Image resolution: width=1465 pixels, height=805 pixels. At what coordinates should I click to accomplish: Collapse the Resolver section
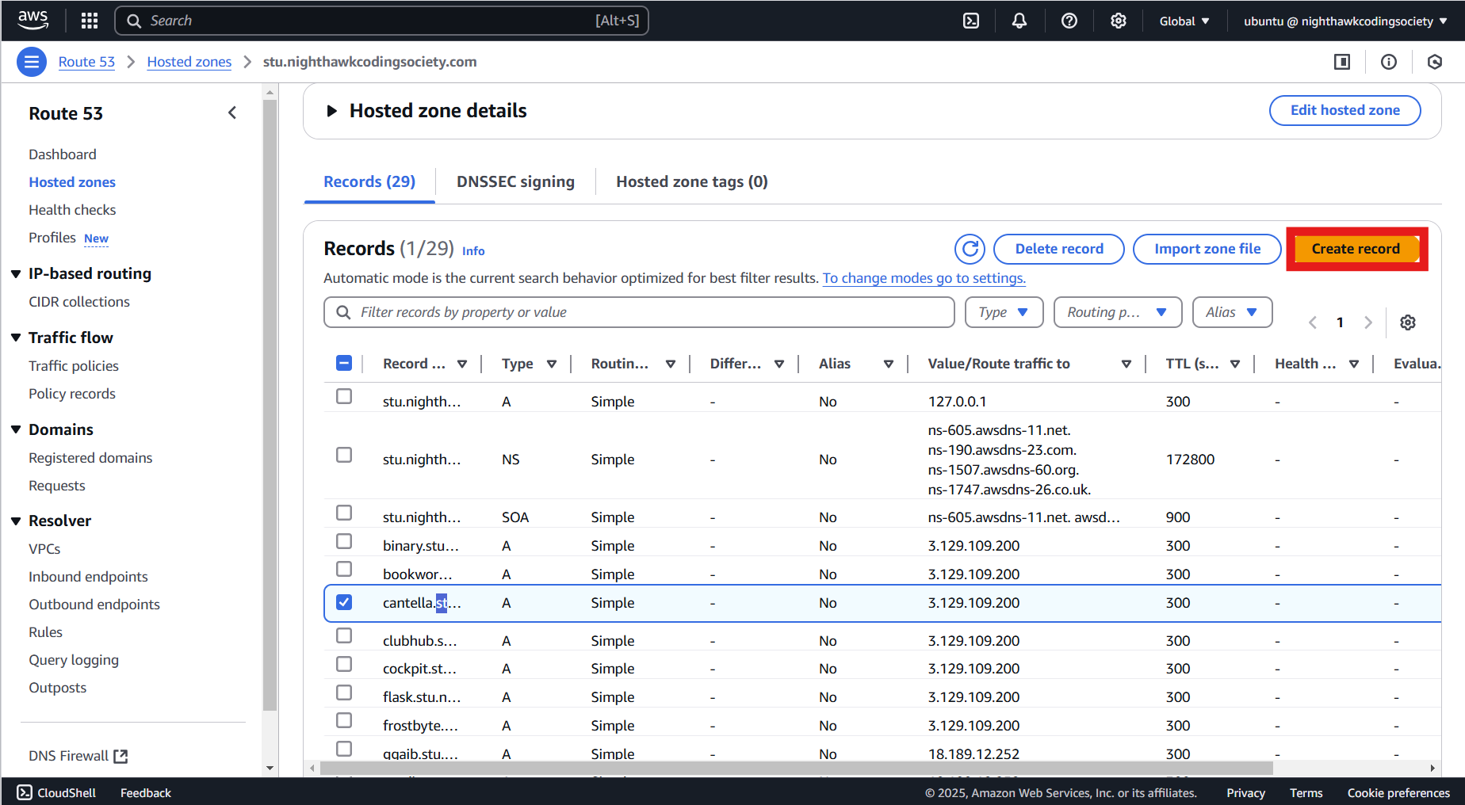pos(16,521)
